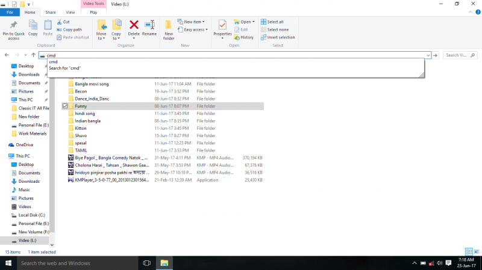This screenshot has height=270, width=482.
Task: Go back with the Back arrow
Action: coord(7,55)
